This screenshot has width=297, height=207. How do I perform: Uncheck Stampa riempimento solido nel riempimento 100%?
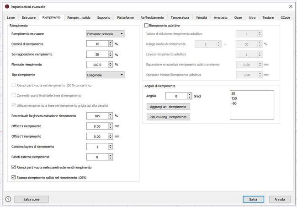[x=13, y=178]
